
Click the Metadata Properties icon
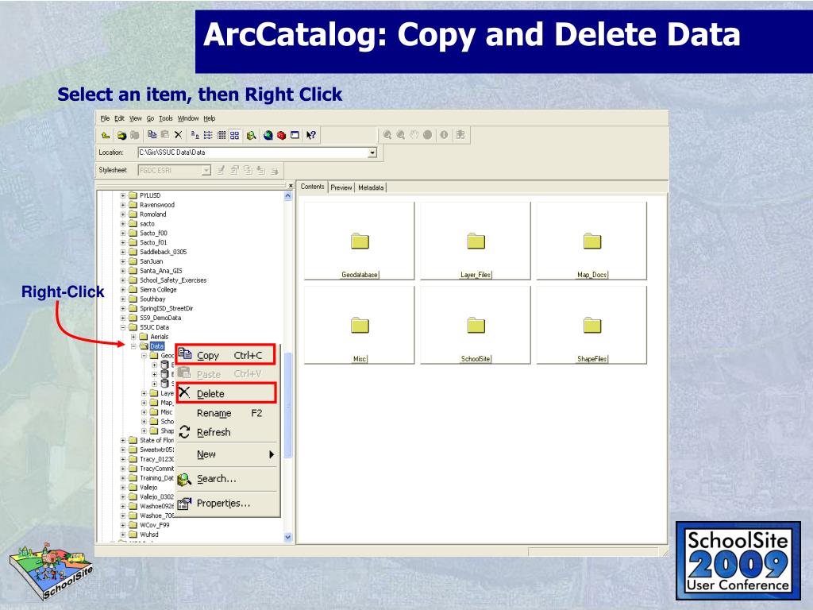coord(234,170)
